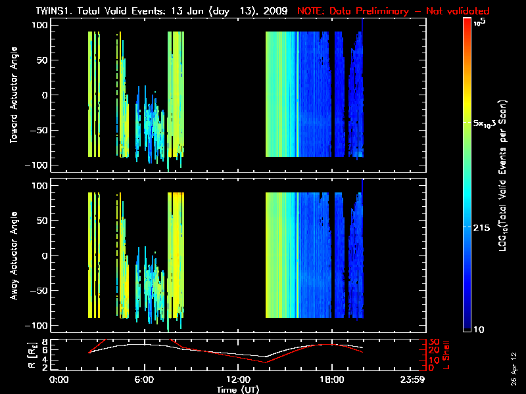The height and width of the screenshot is (394, 526).
Task: Click the white orbit curve's lowest point
Action: [x=266, y=358]
